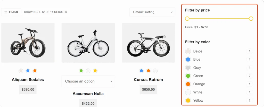Open the Filter hamburger button
The image size is (264, 107).
(x=11, y=12)
